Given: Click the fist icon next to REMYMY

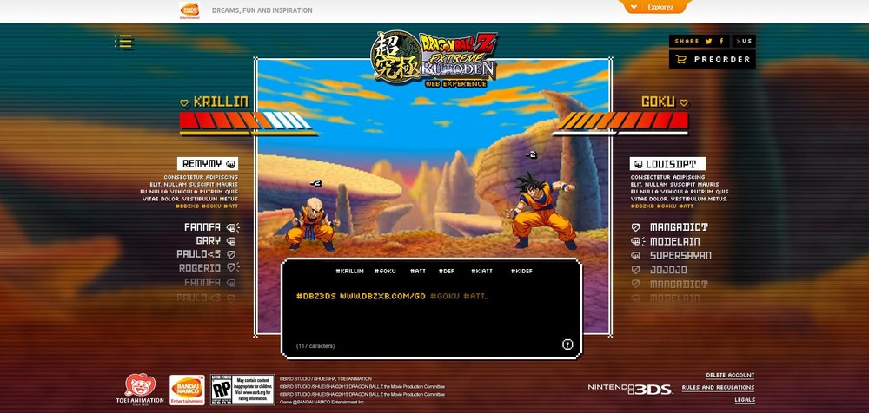Looking at the screenshot, I should tap(230, 164).
